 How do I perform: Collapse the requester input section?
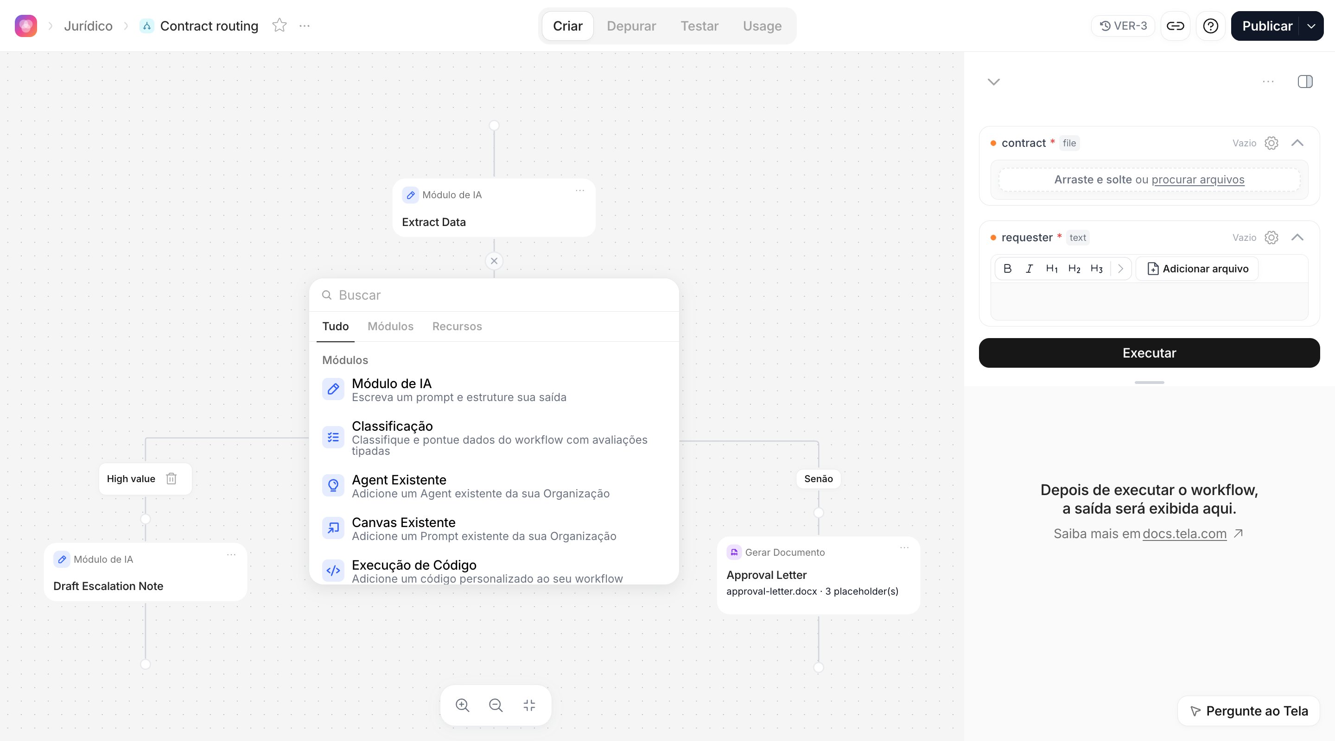1297,237
